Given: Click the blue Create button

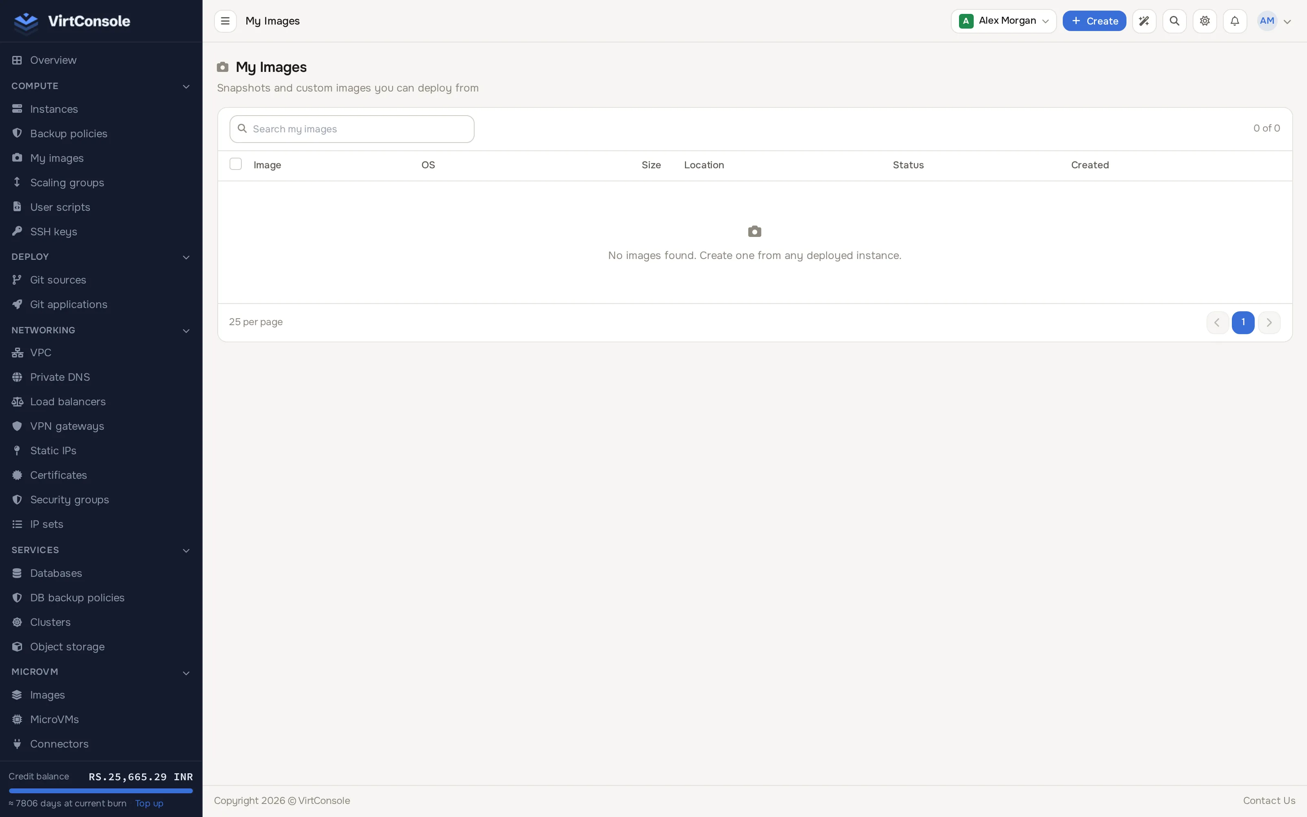Looking at the screenshot, I should click(x=1094, y=21).
